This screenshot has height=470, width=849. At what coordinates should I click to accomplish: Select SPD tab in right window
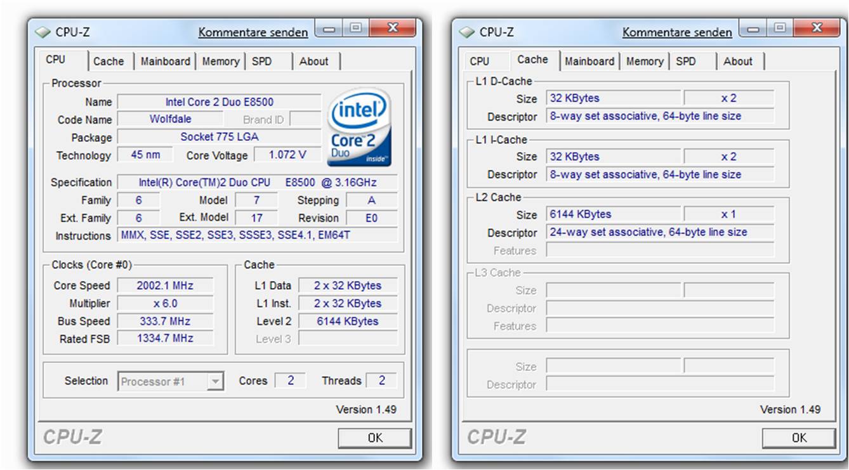686,62
